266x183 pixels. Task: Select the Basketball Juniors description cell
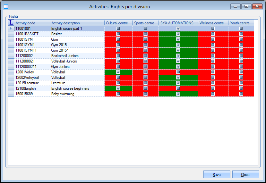pyautogui.click(x=77, y=56)
